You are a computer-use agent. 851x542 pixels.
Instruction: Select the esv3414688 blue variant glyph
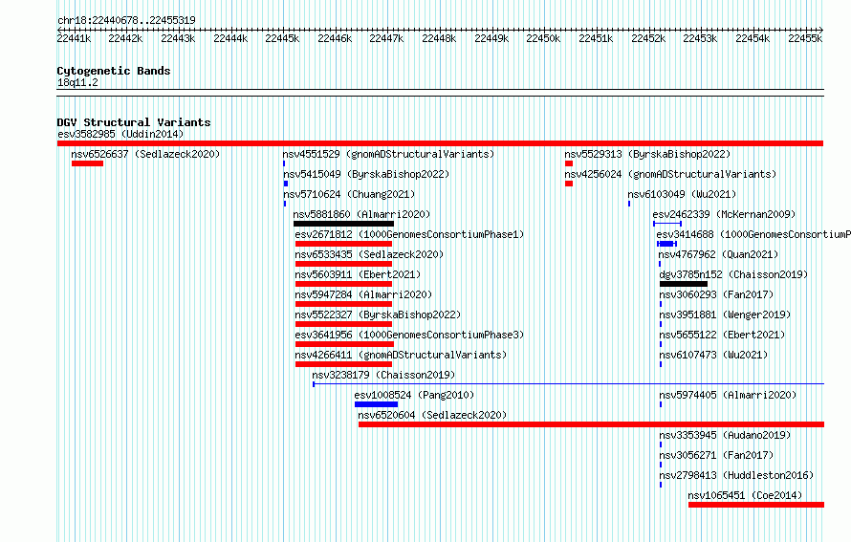pos(666,244)
